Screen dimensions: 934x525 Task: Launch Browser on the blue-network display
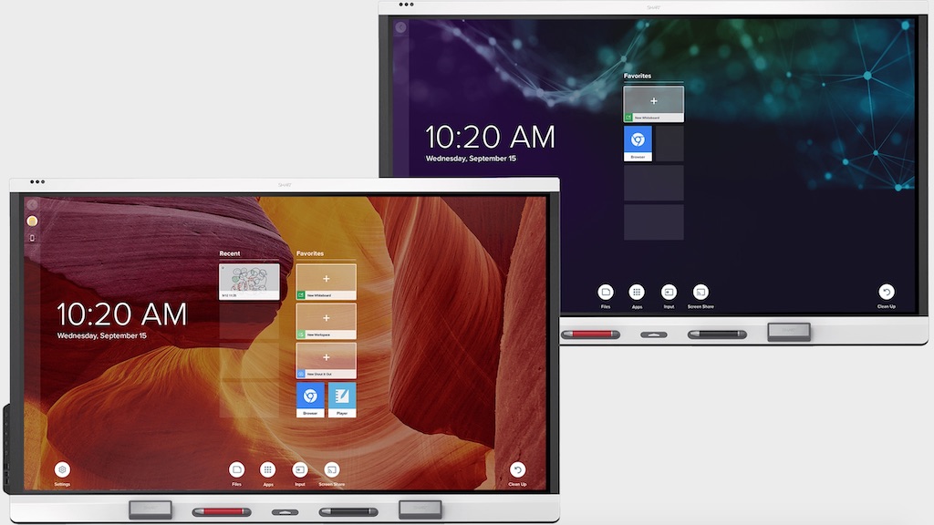[638, 142]
